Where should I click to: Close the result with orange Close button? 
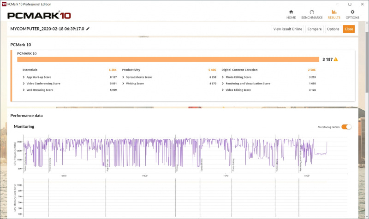tap(349, 29)
